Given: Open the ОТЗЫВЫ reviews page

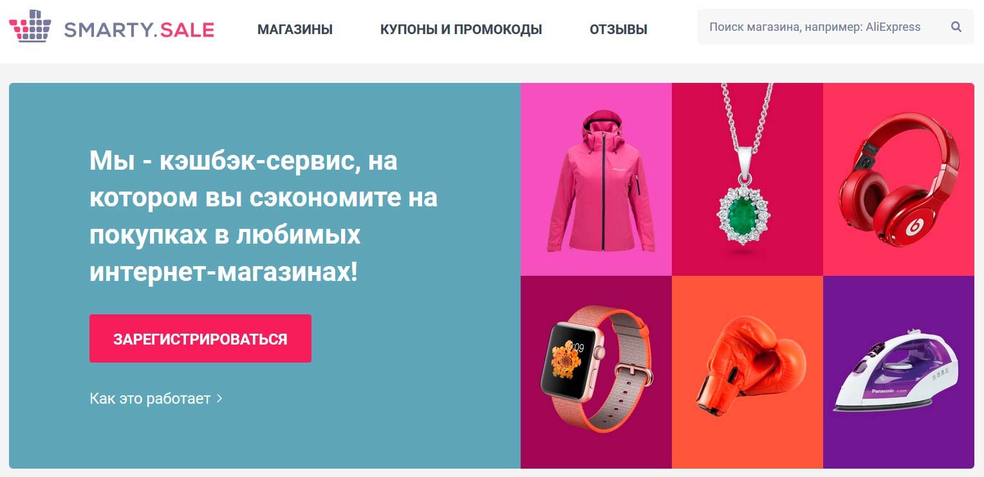Looking at the screenshot, I should [x=618, y=30].
